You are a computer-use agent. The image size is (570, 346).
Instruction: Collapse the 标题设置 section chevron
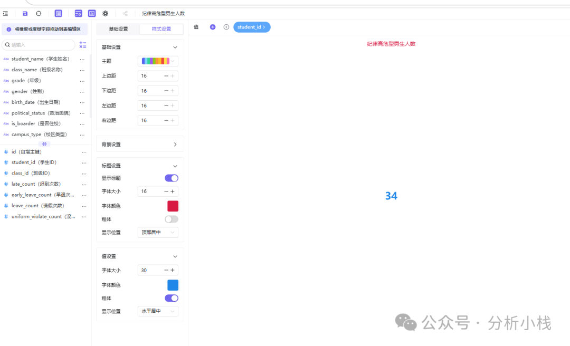point(175,166)
